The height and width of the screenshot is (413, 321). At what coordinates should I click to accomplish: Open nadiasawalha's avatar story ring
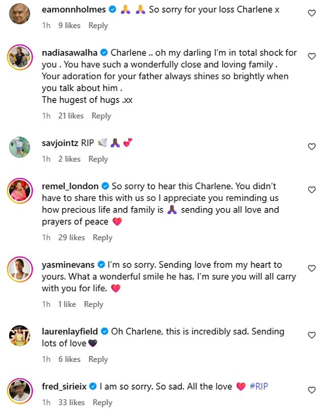point(20,57)
